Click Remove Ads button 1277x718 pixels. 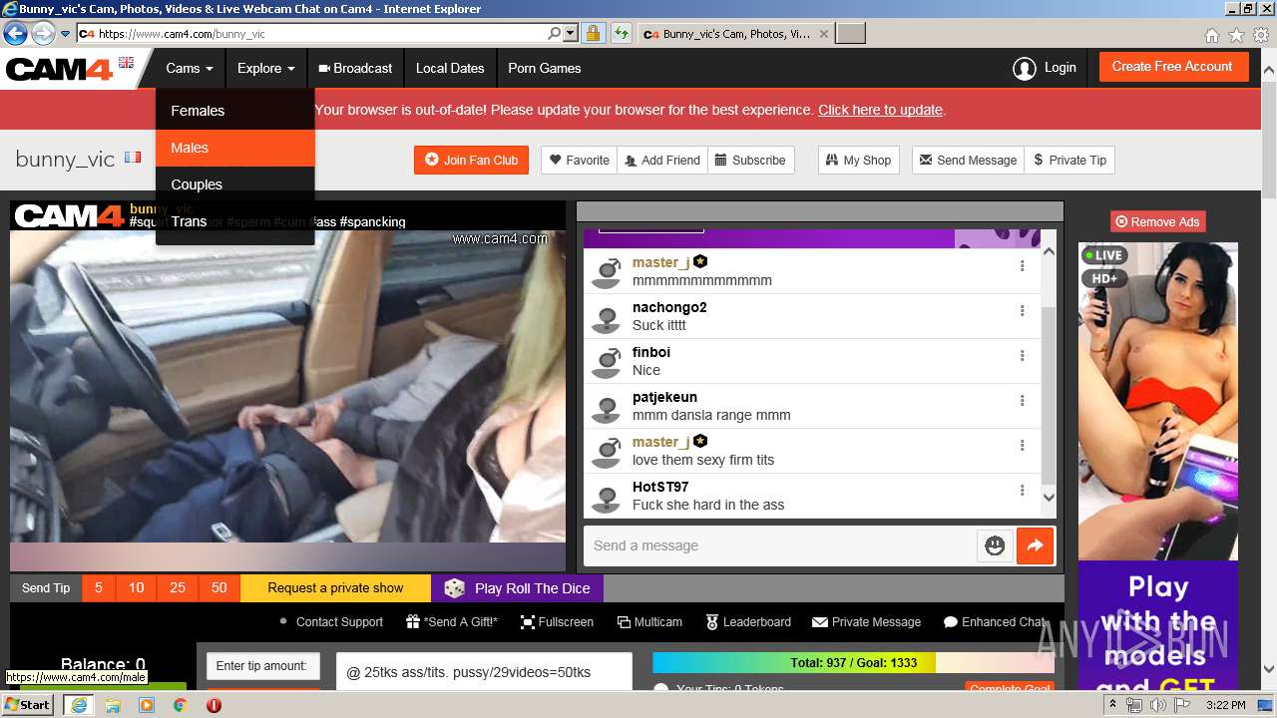click(1157, 221)
